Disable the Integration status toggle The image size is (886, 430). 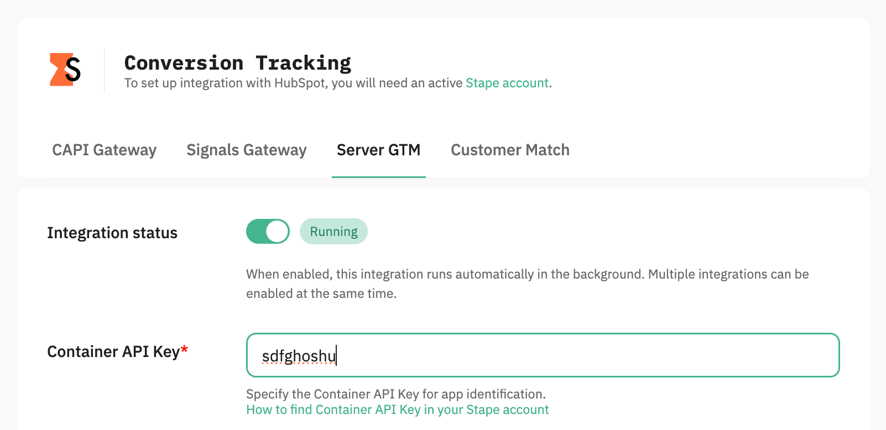pos(268,232)
